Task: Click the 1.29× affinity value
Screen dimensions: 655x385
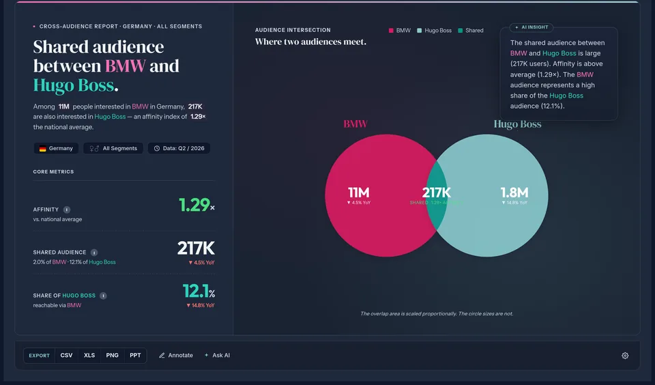Action: pos(196,205)
